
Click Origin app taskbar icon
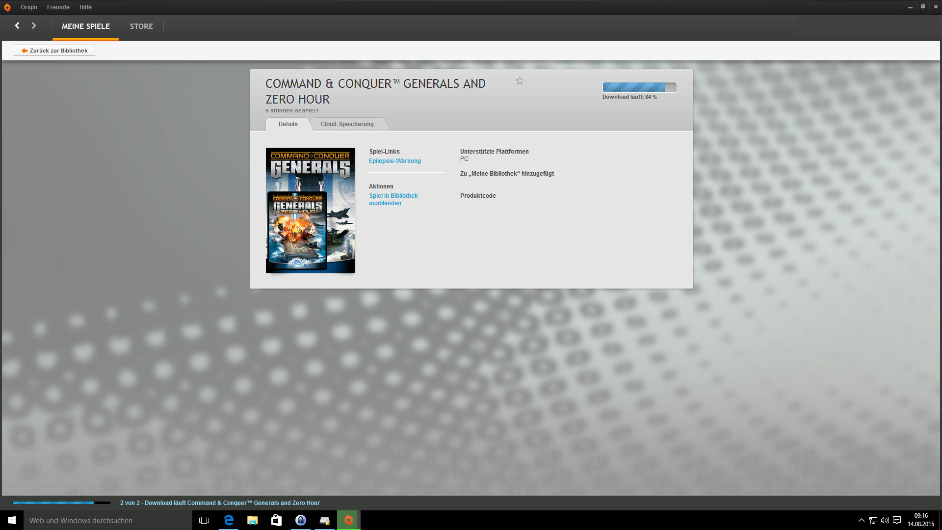(x=348, y=520)
